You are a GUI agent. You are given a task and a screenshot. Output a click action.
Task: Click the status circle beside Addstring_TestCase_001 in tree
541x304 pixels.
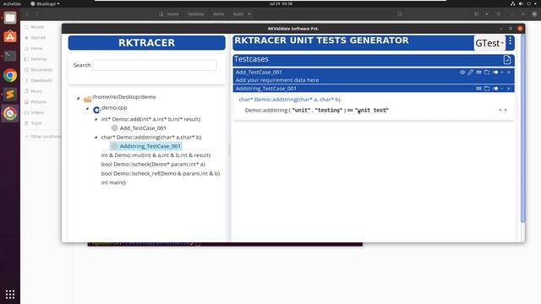114,146
